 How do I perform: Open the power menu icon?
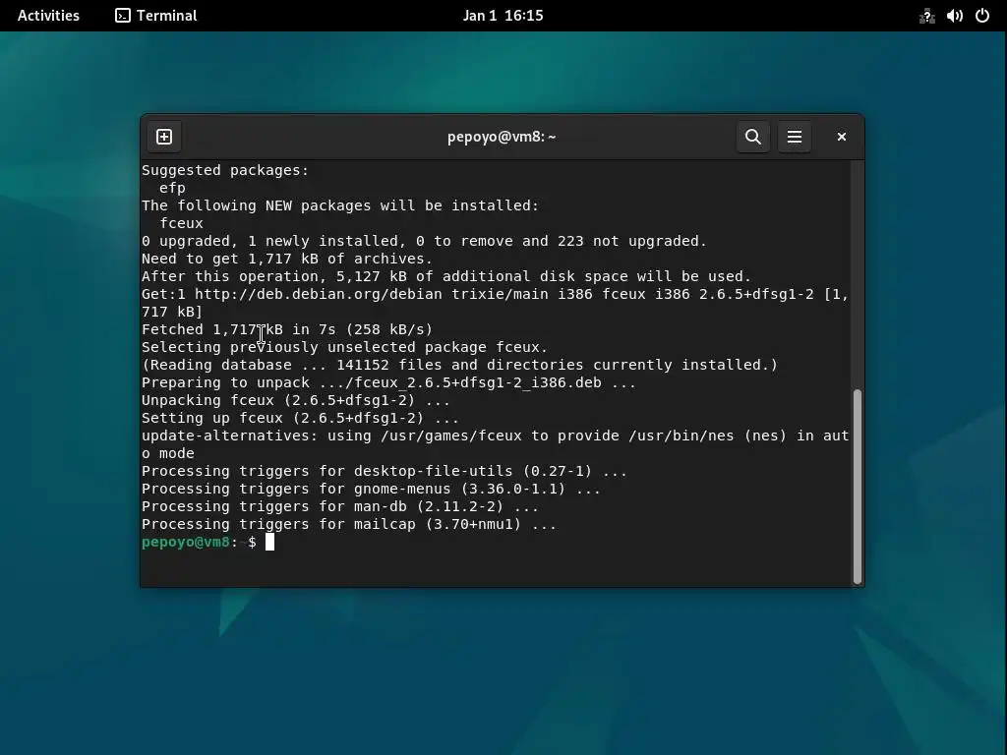coord(982,16)
